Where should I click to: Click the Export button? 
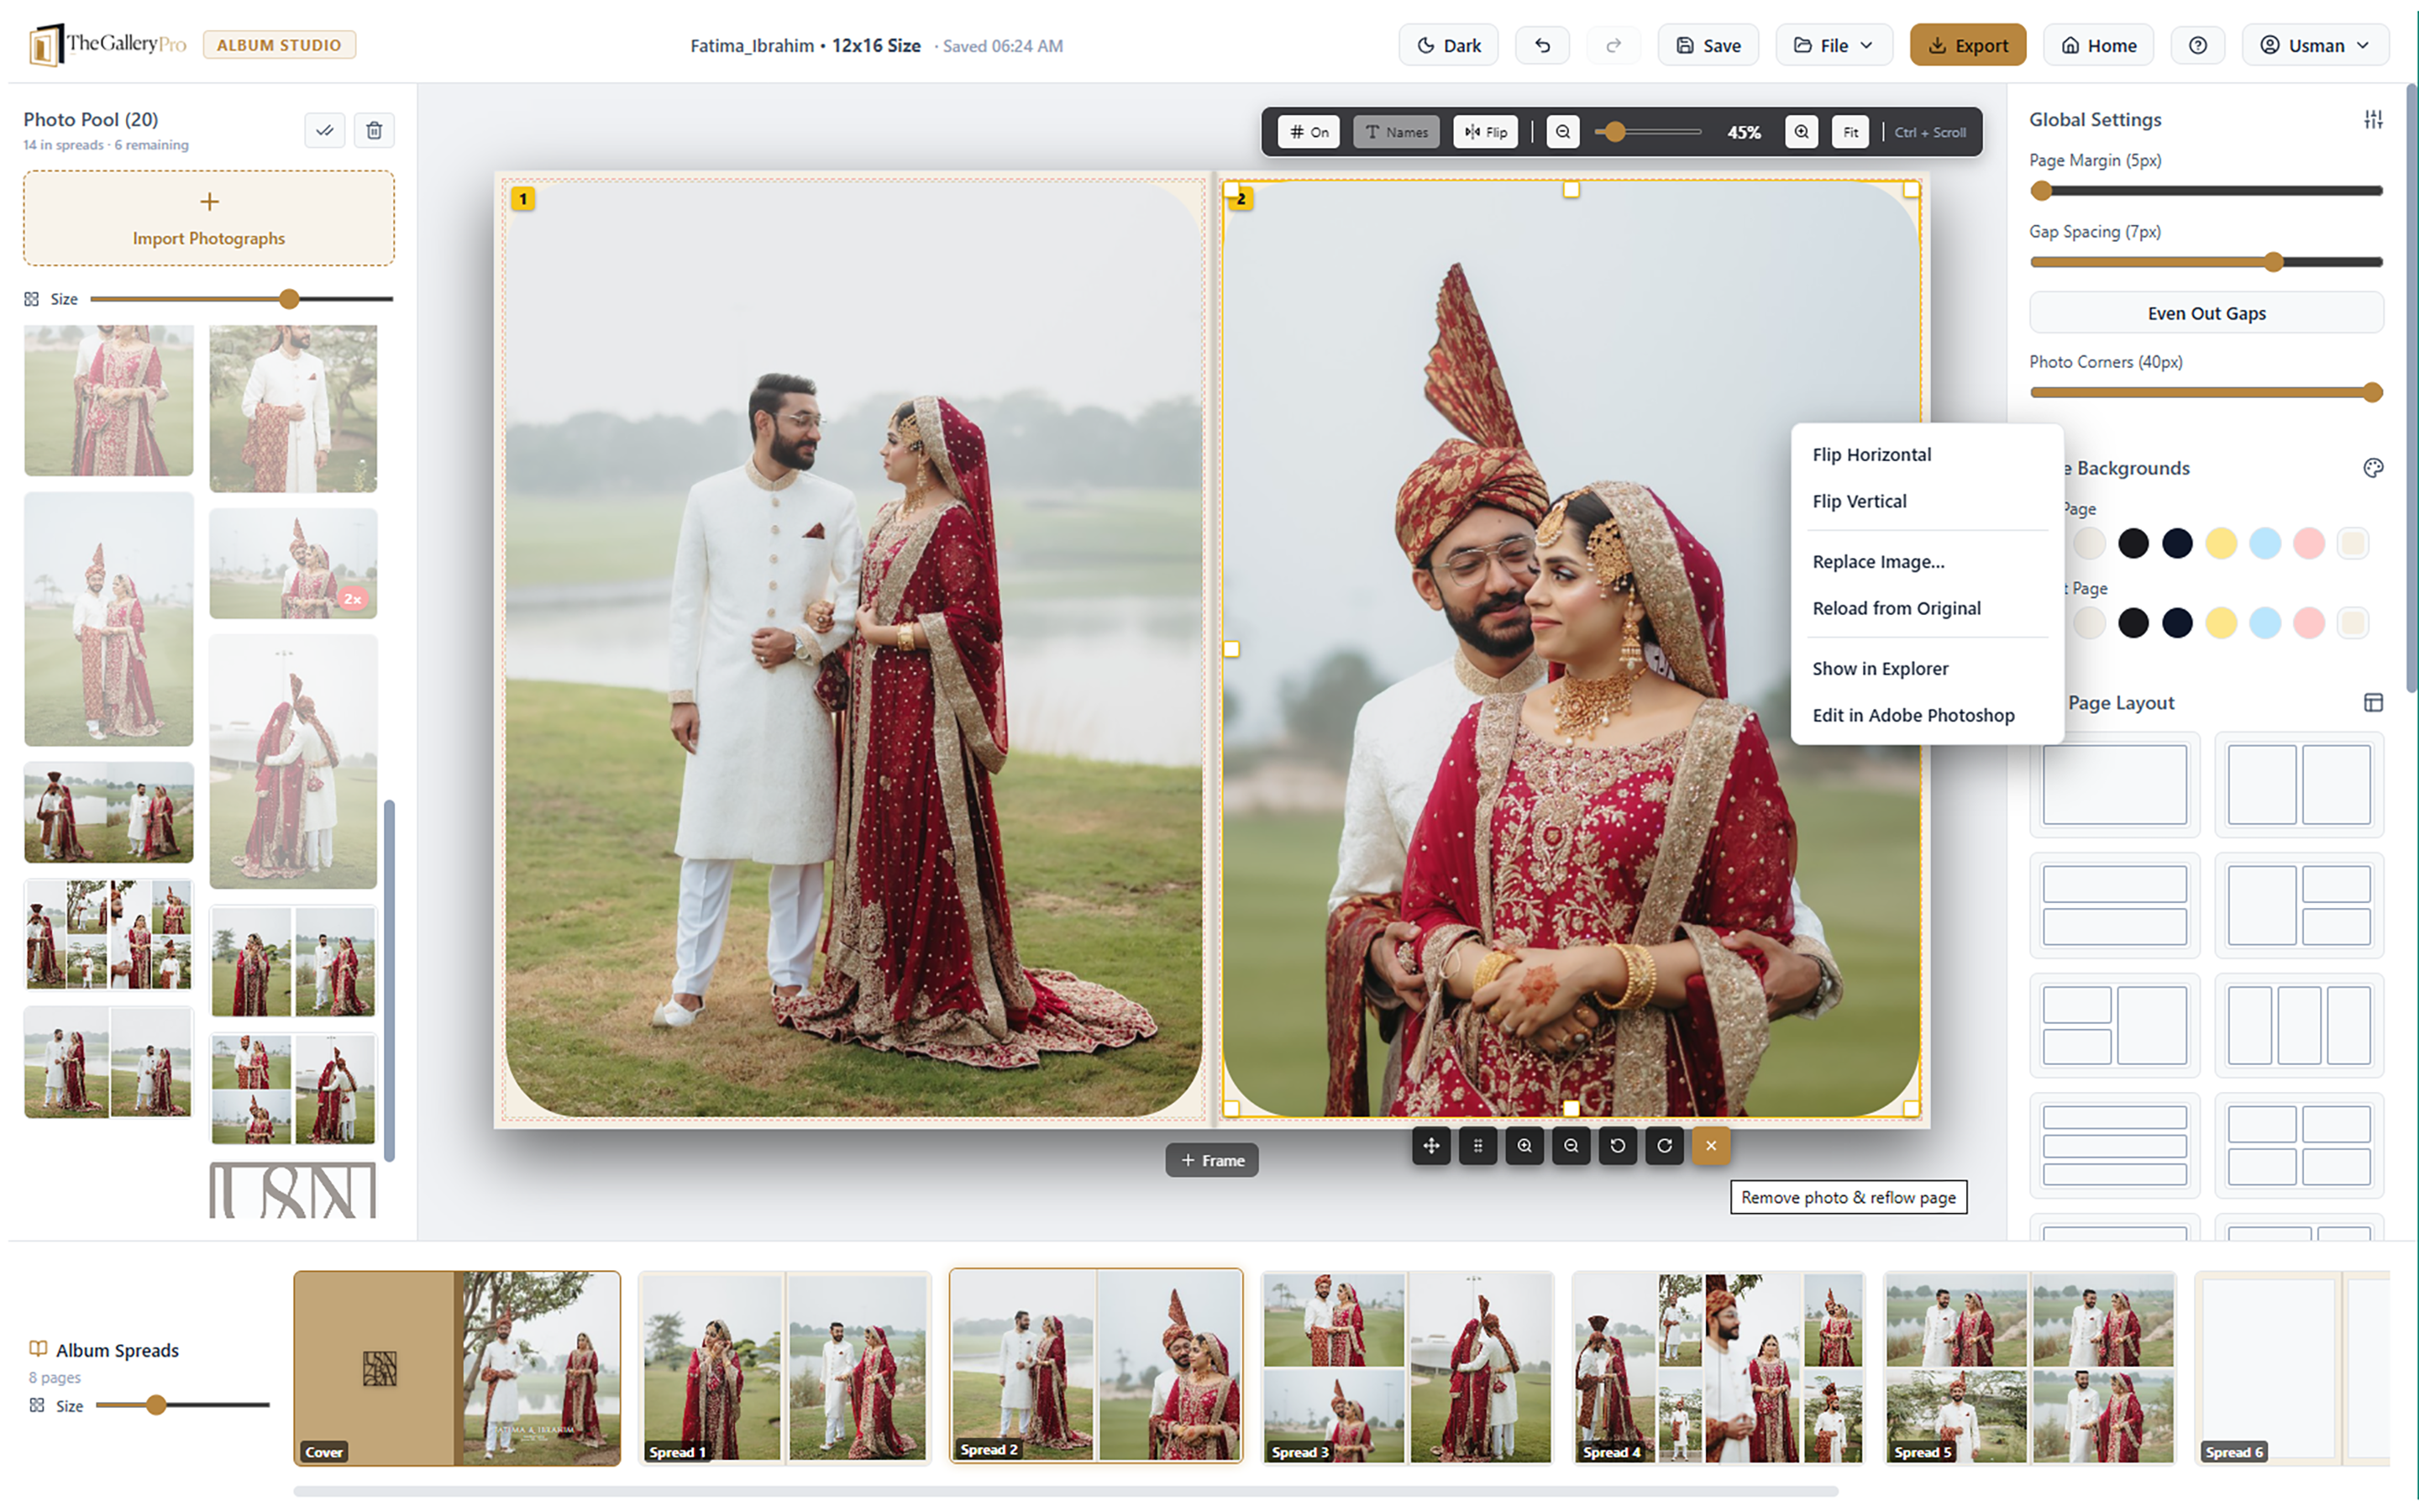coord(1967,45)
